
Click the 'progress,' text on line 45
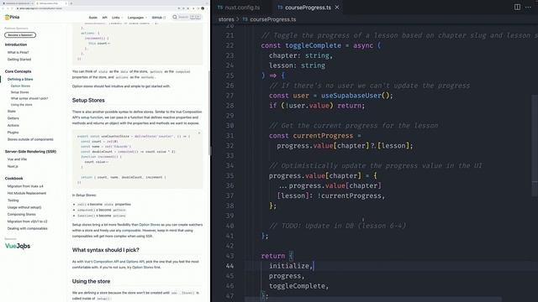pyautogui.click(x=287, y=276)
